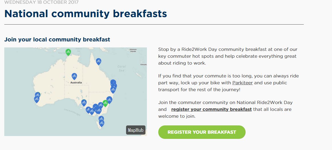332x150 pixels.
Task: Click the green pin near Perth
Action: tap(38, 94)
